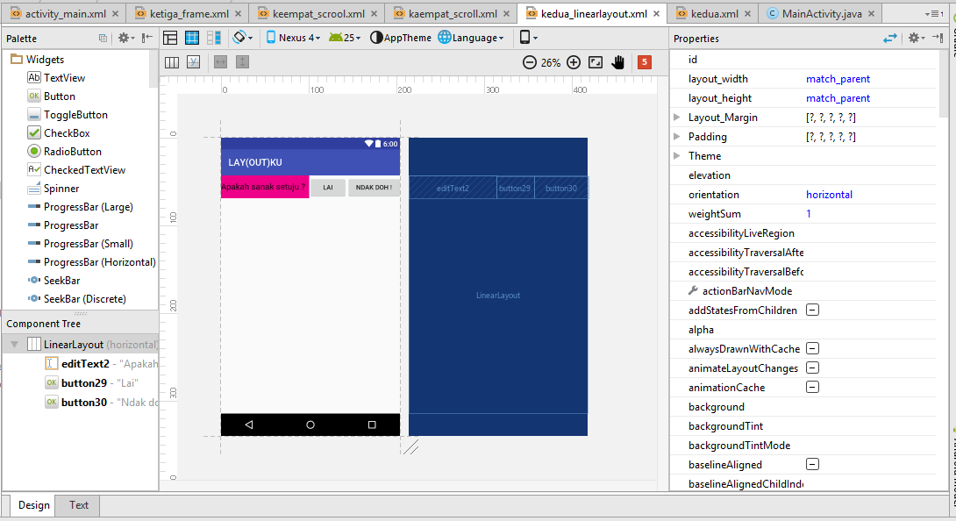The height and width of the screenshot is (521, 956).
Task: Expand the Layout_Margin property
Action: point(677,118)
